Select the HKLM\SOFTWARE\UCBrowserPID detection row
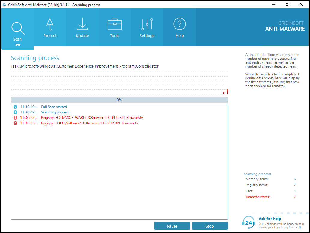 [120, 118]
